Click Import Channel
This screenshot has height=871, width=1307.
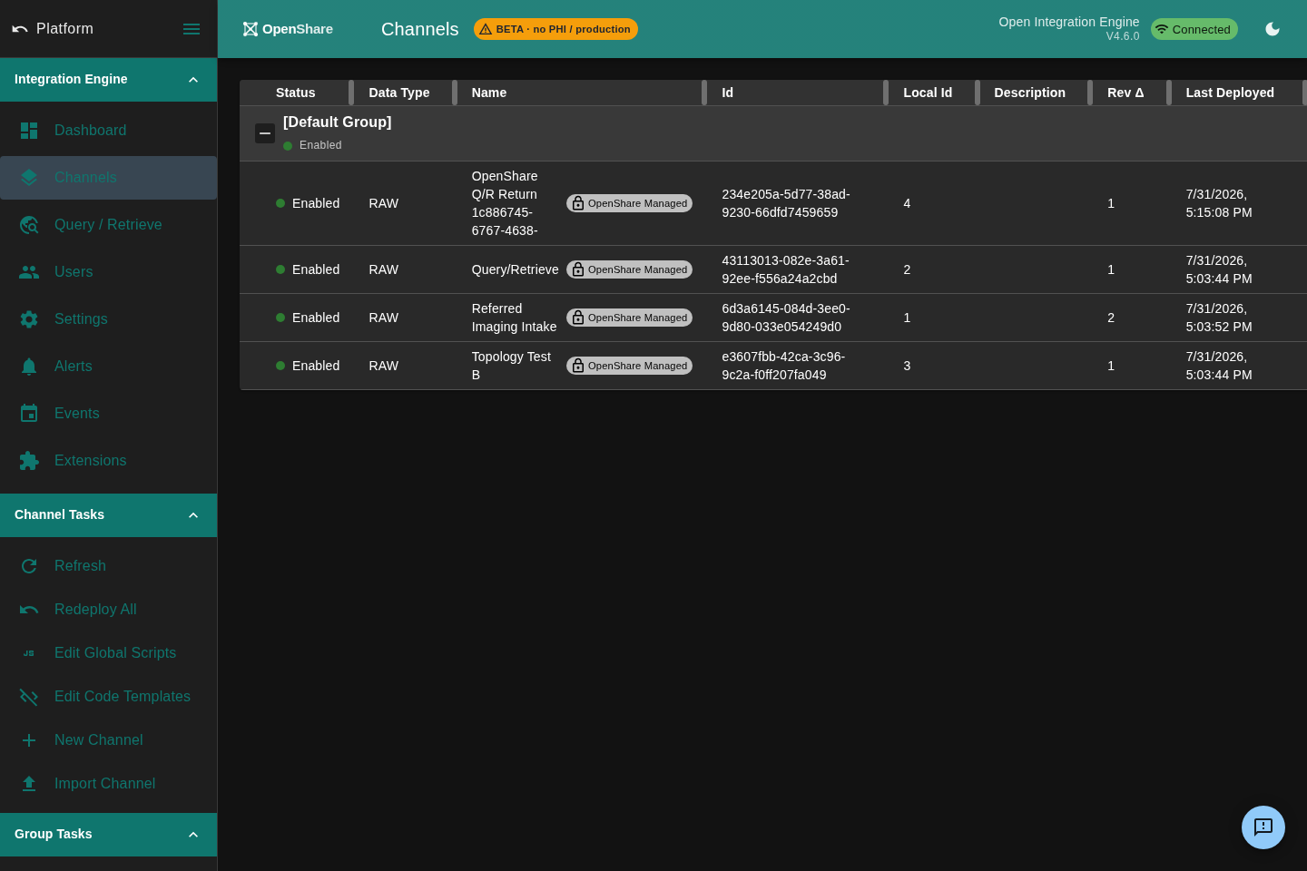(x=108, y=784)
